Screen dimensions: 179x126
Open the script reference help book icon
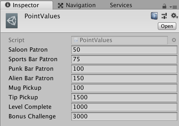point(154,16)
